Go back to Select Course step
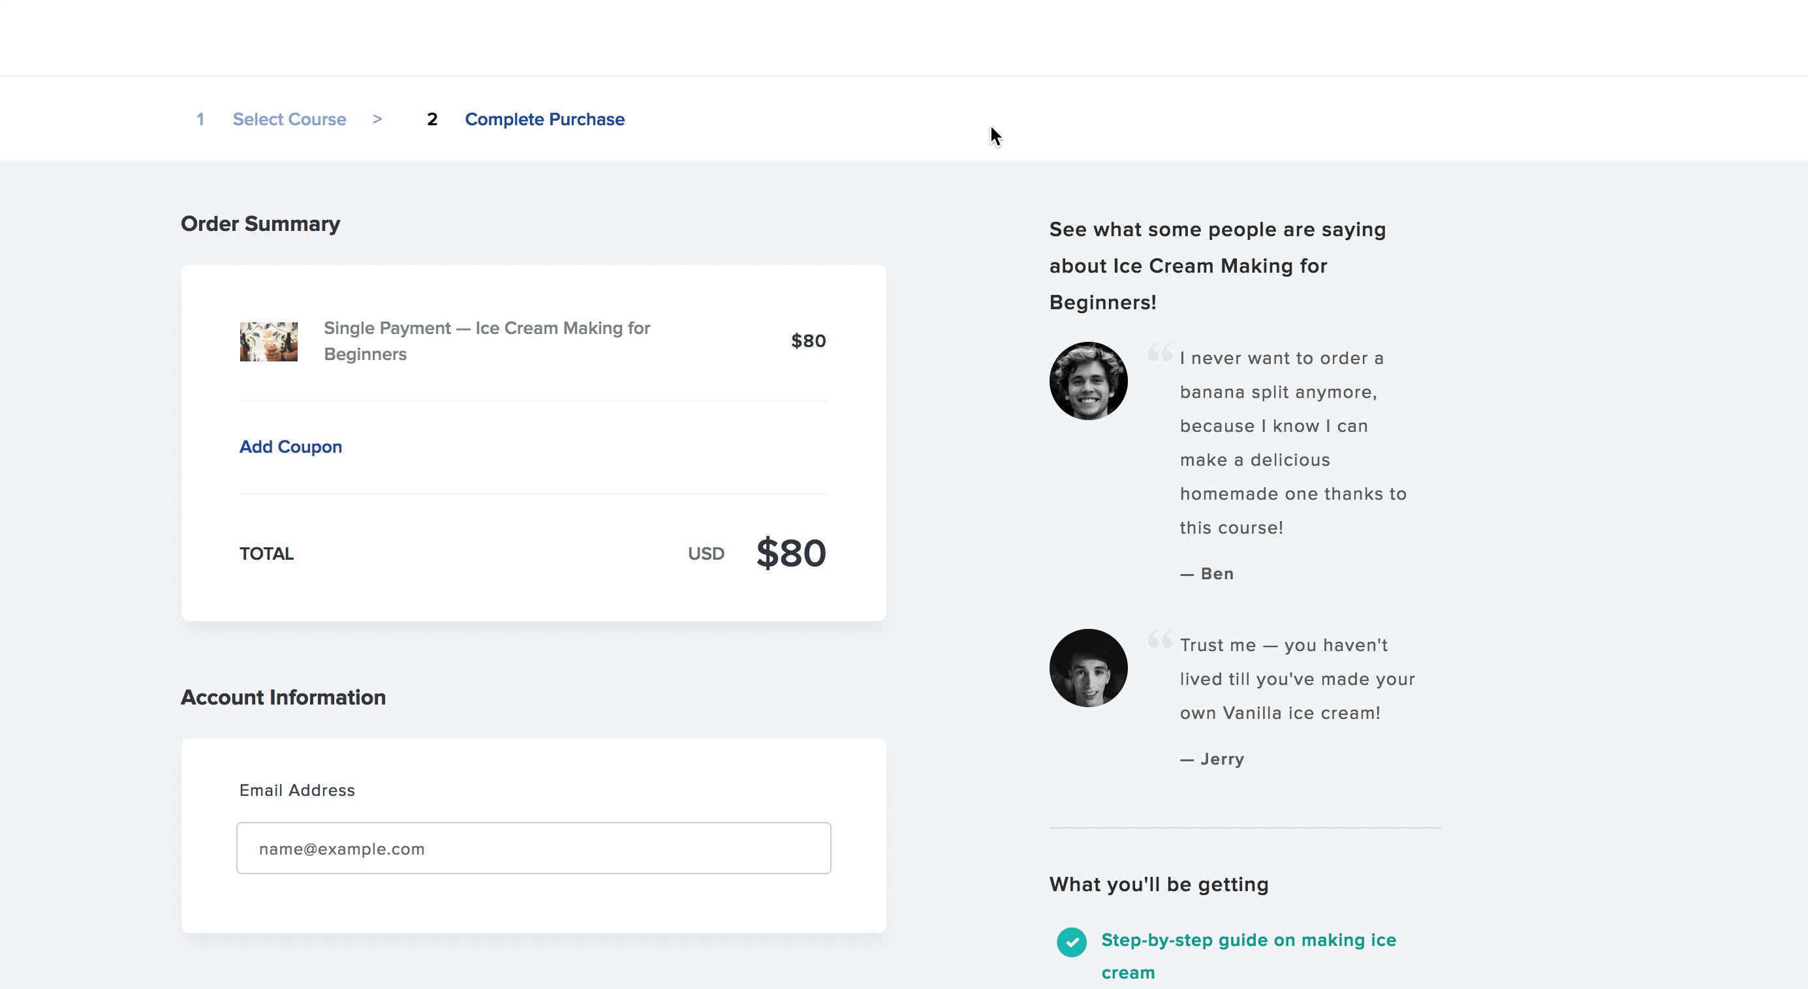Screen dimensions: 1808x989 tap(289, 119)
